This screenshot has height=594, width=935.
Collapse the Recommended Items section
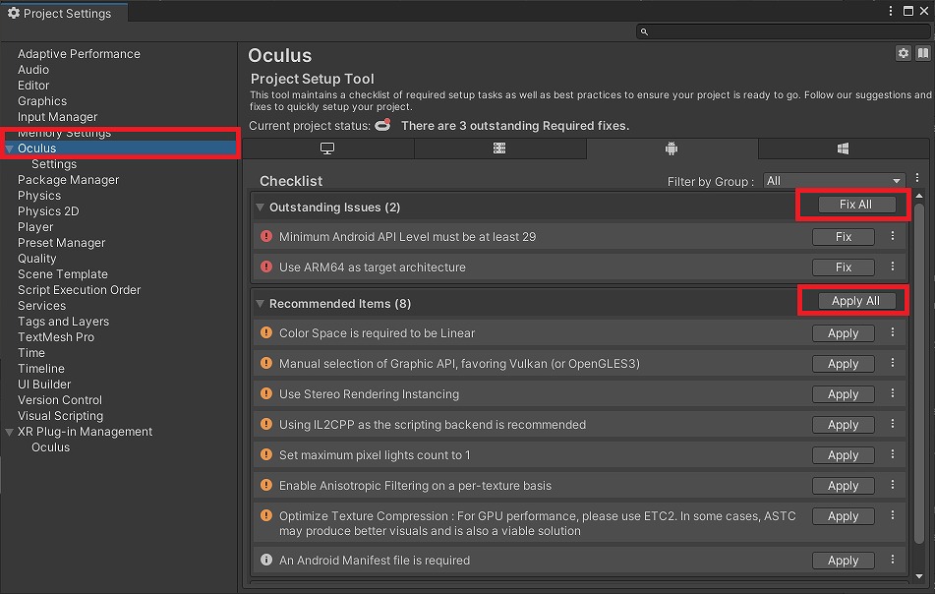(260, 304)
